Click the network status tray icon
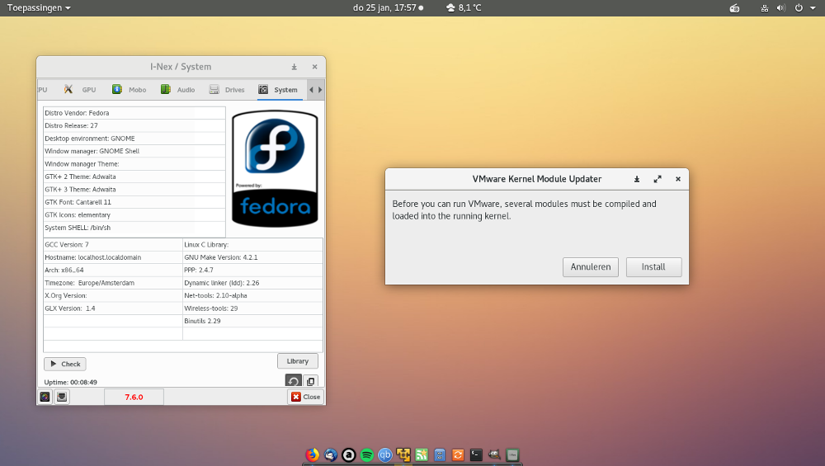Viewport: 825px width, 466px height. [765, 8]
